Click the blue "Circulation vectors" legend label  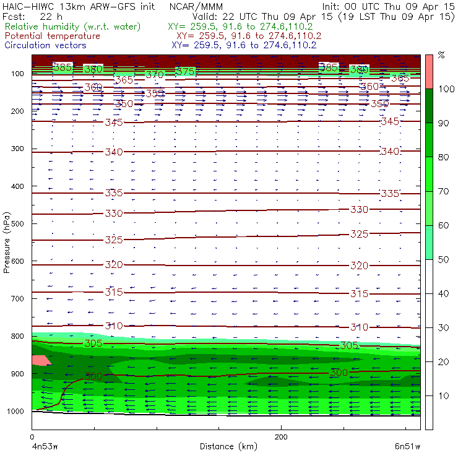pyautogui.click(x=46, y=45)
